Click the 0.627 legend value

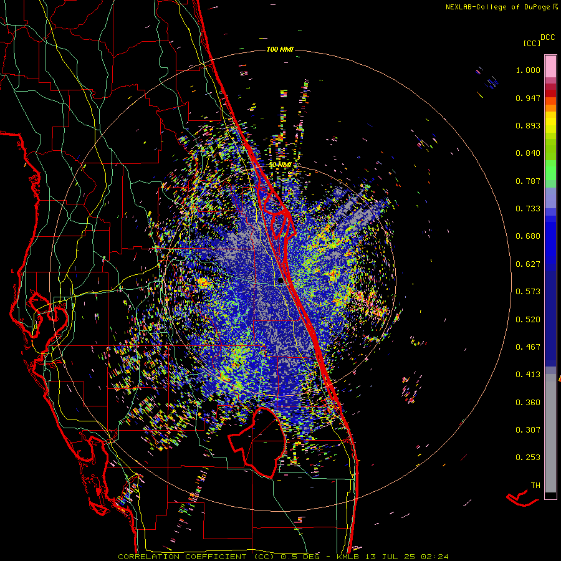tap(528, 264)
